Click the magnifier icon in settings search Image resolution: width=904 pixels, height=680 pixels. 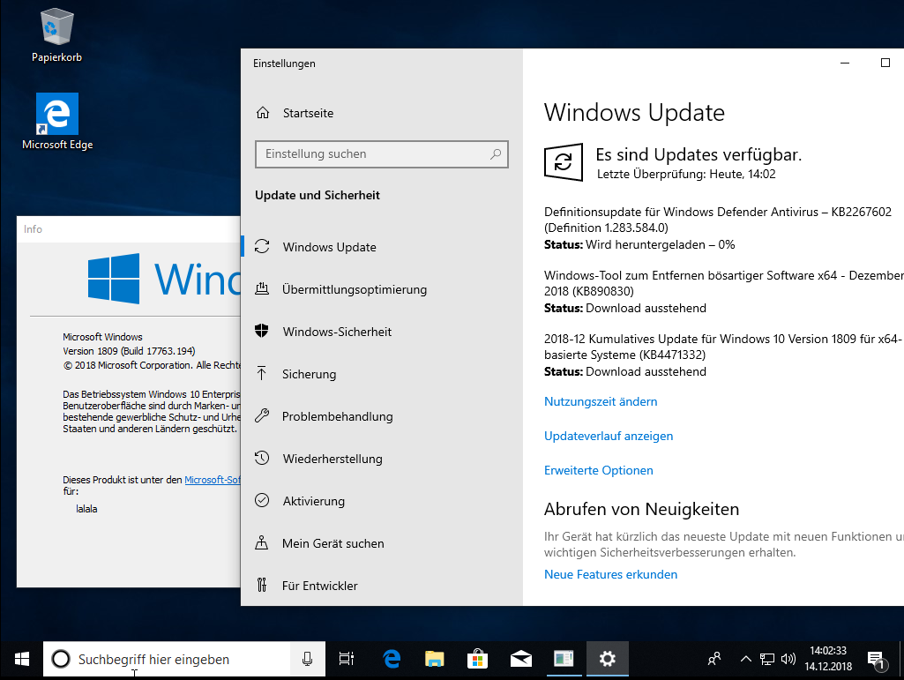(x=496, y=154)
